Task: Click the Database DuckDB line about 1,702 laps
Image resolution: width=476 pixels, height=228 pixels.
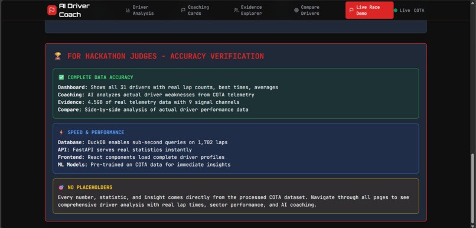Action: (x=143, y=142)
